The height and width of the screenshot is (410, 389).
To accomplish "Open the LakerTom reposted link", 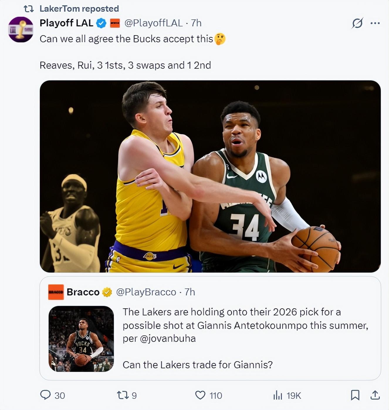I will (x=79, y=9).
